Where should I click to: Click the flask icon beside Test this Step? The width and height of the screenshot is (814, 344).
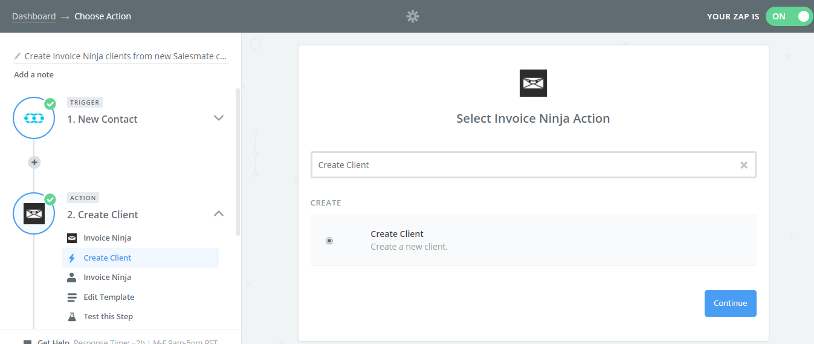click(x=72, y=317)
